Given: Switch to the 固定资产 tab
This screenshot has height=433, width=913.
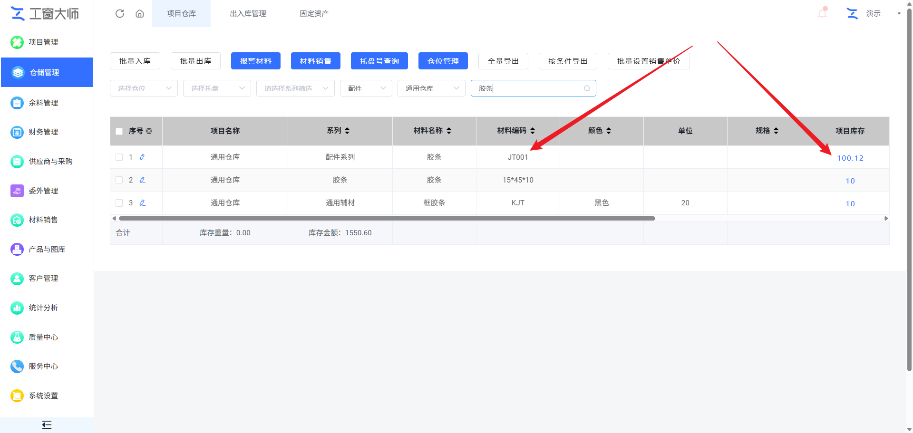Looking at the screenshot, I should coord(314,13).
